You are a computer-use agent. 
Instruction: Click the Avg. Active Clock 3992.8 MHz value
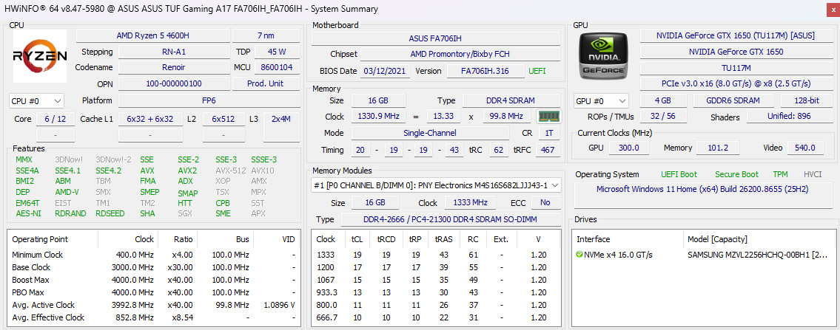pos(135,305)
